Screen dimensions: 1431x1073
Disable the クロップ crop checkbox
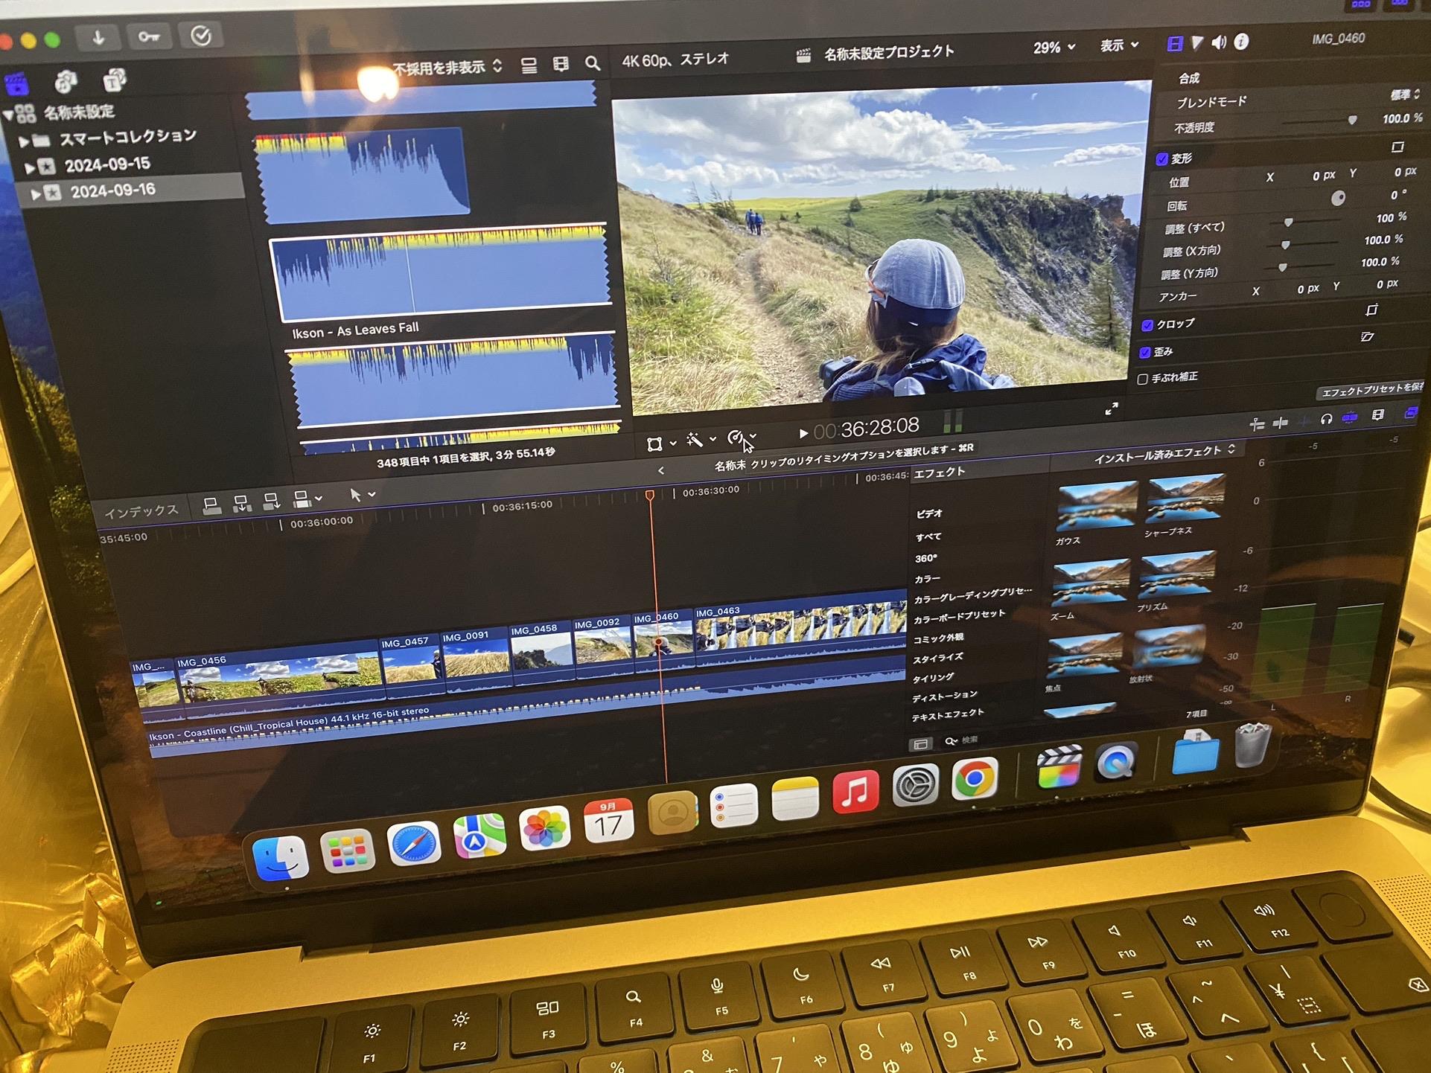(1147, 324)
